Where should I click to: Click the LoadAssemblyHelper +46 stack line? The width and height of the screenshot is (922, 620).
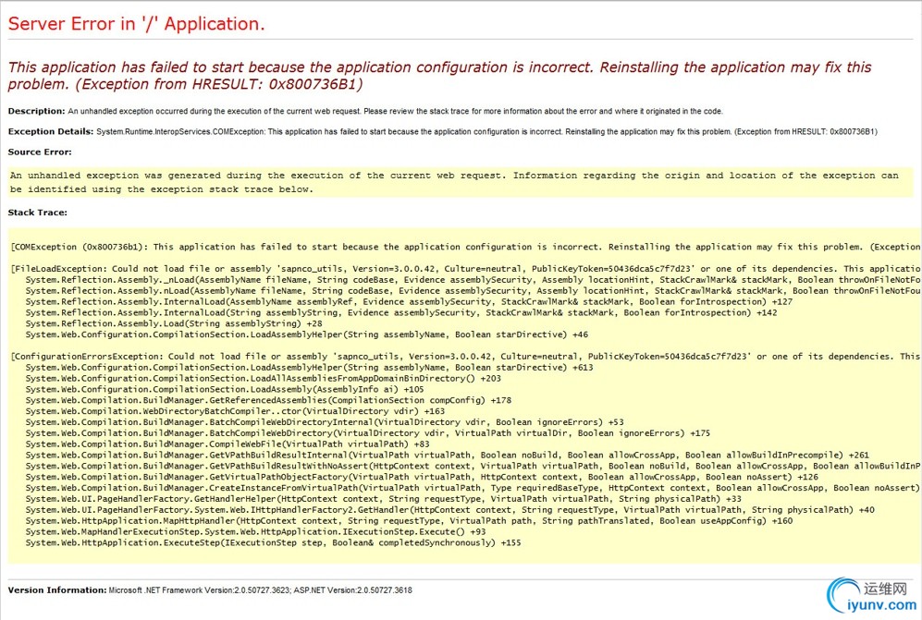[306, 334]
